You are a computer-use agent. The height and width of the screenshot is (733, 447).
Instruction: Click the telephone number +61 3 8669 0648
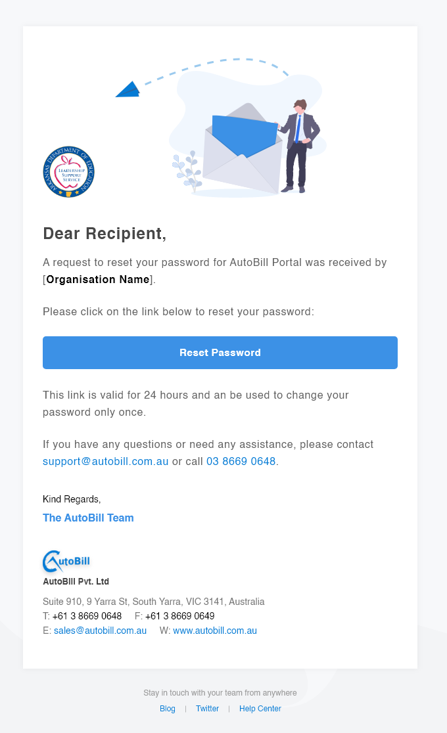click(x=87, y=616)
